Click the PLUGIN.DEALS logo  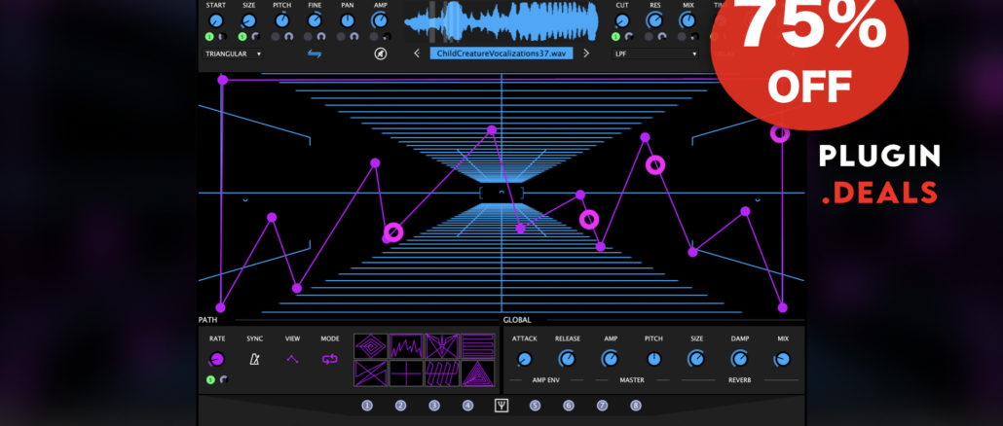879,174
